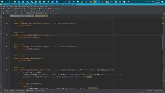
Task: Open the Terminal tool window
Action: [x=5, y=90]
